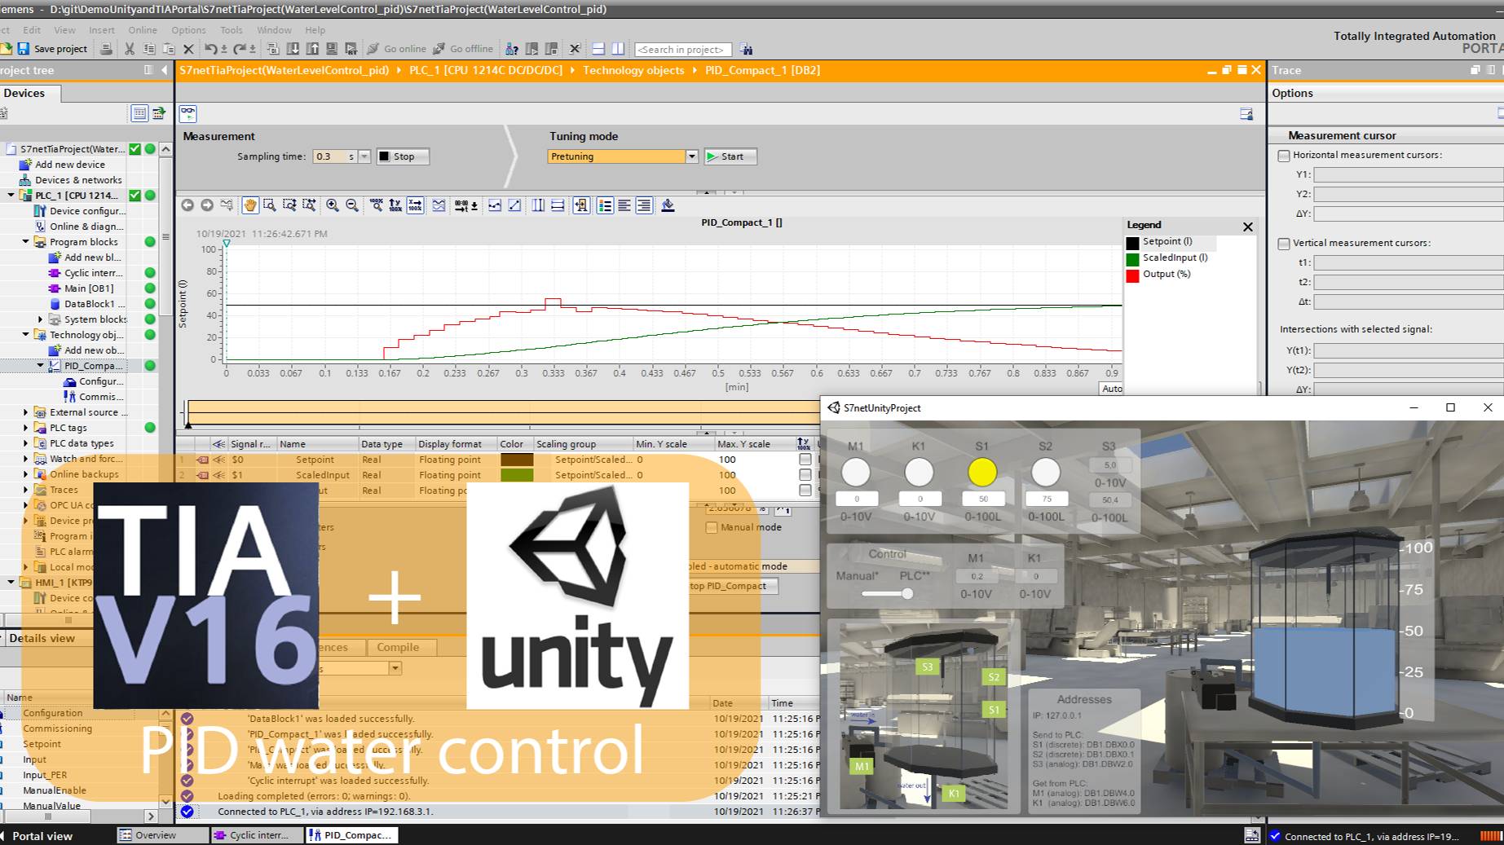This screenshot has width=1504, height=845.
Task: Click the Go offline toolbar button
Action: [x=463, y=49]
